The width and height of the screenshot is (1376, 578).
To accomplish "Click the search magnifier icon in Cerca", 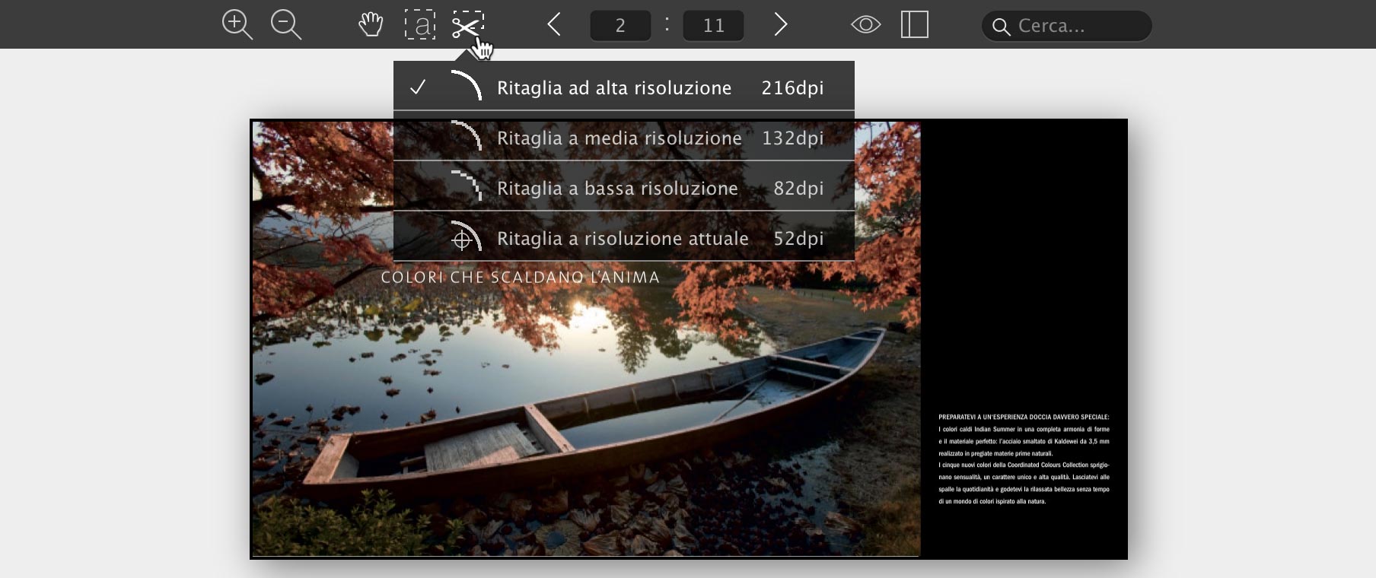I will (x=1002, y=27).
